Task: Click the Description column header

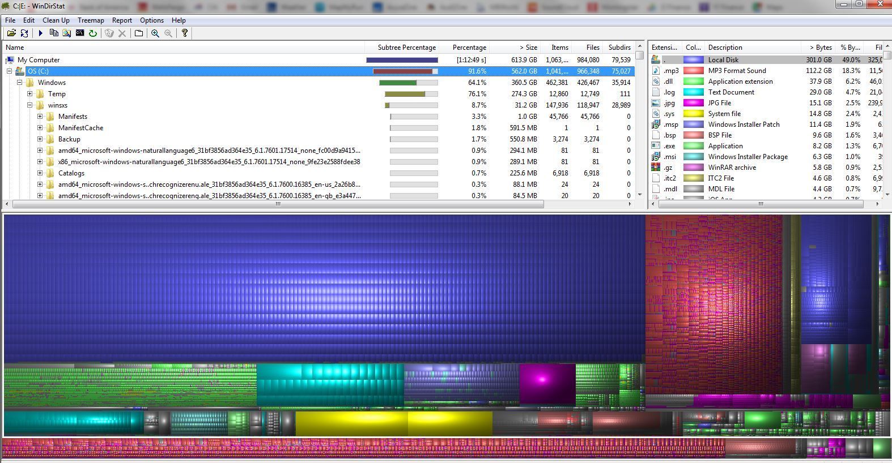Action: 725,48
